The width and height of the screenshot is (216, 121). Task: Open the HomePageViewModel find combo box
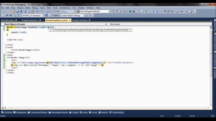(95, 11)
